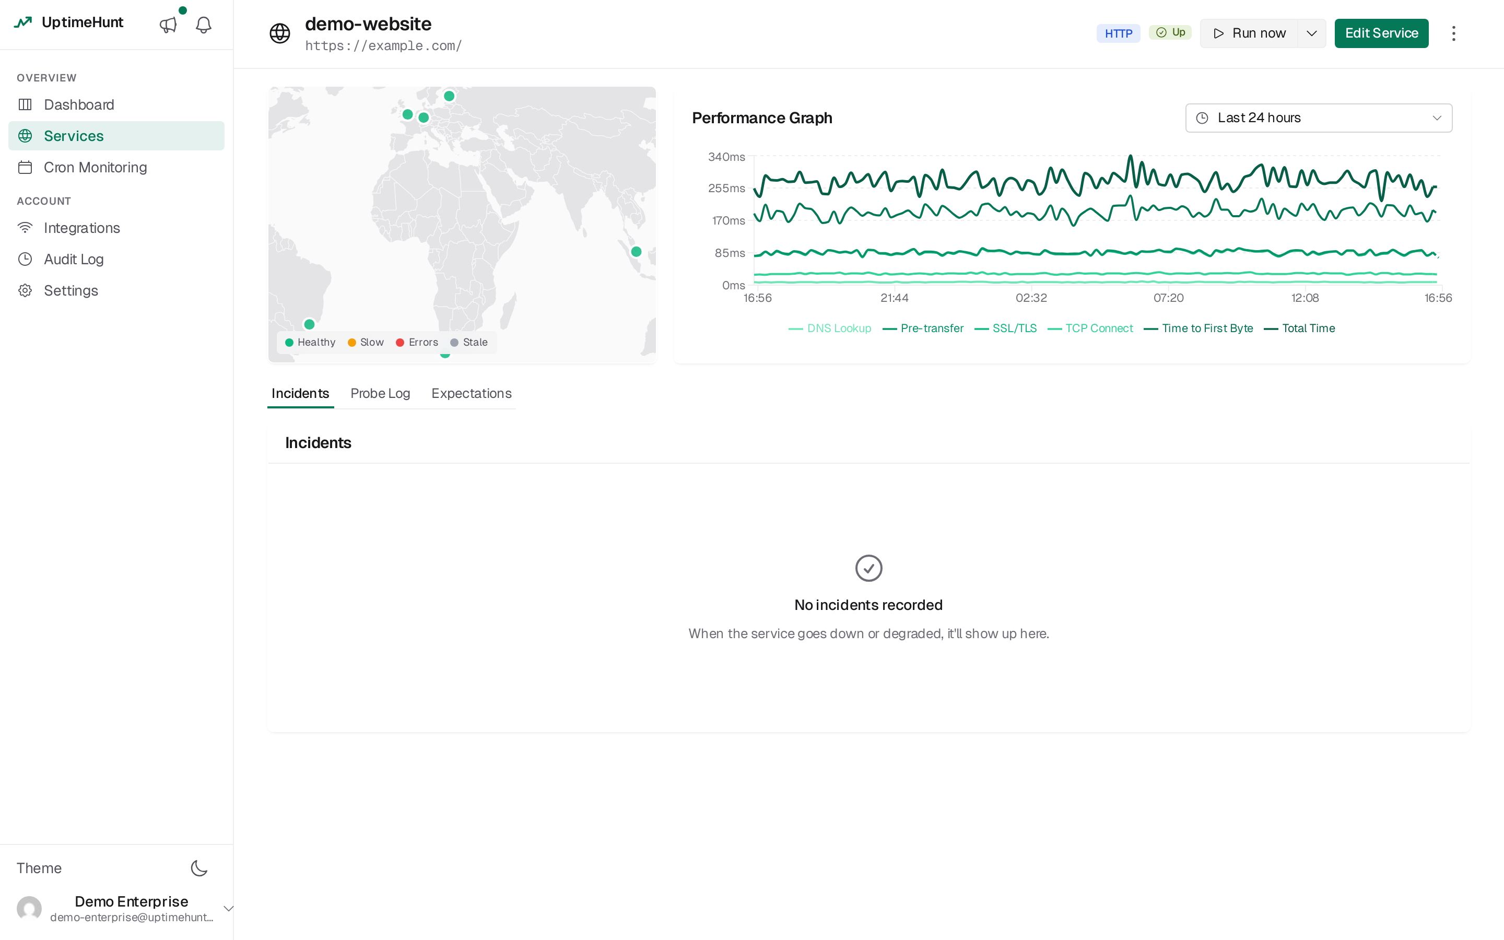
Task: Go to Dashboard page
Action: tap(116, 104)
